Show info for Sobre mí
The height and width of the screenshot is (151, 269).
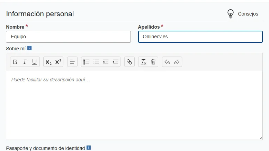pyautogui.click(x=29, y=48)
